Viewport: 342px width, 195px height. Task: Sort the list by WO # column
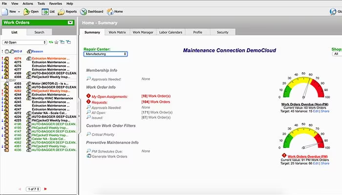click(18, 51)
